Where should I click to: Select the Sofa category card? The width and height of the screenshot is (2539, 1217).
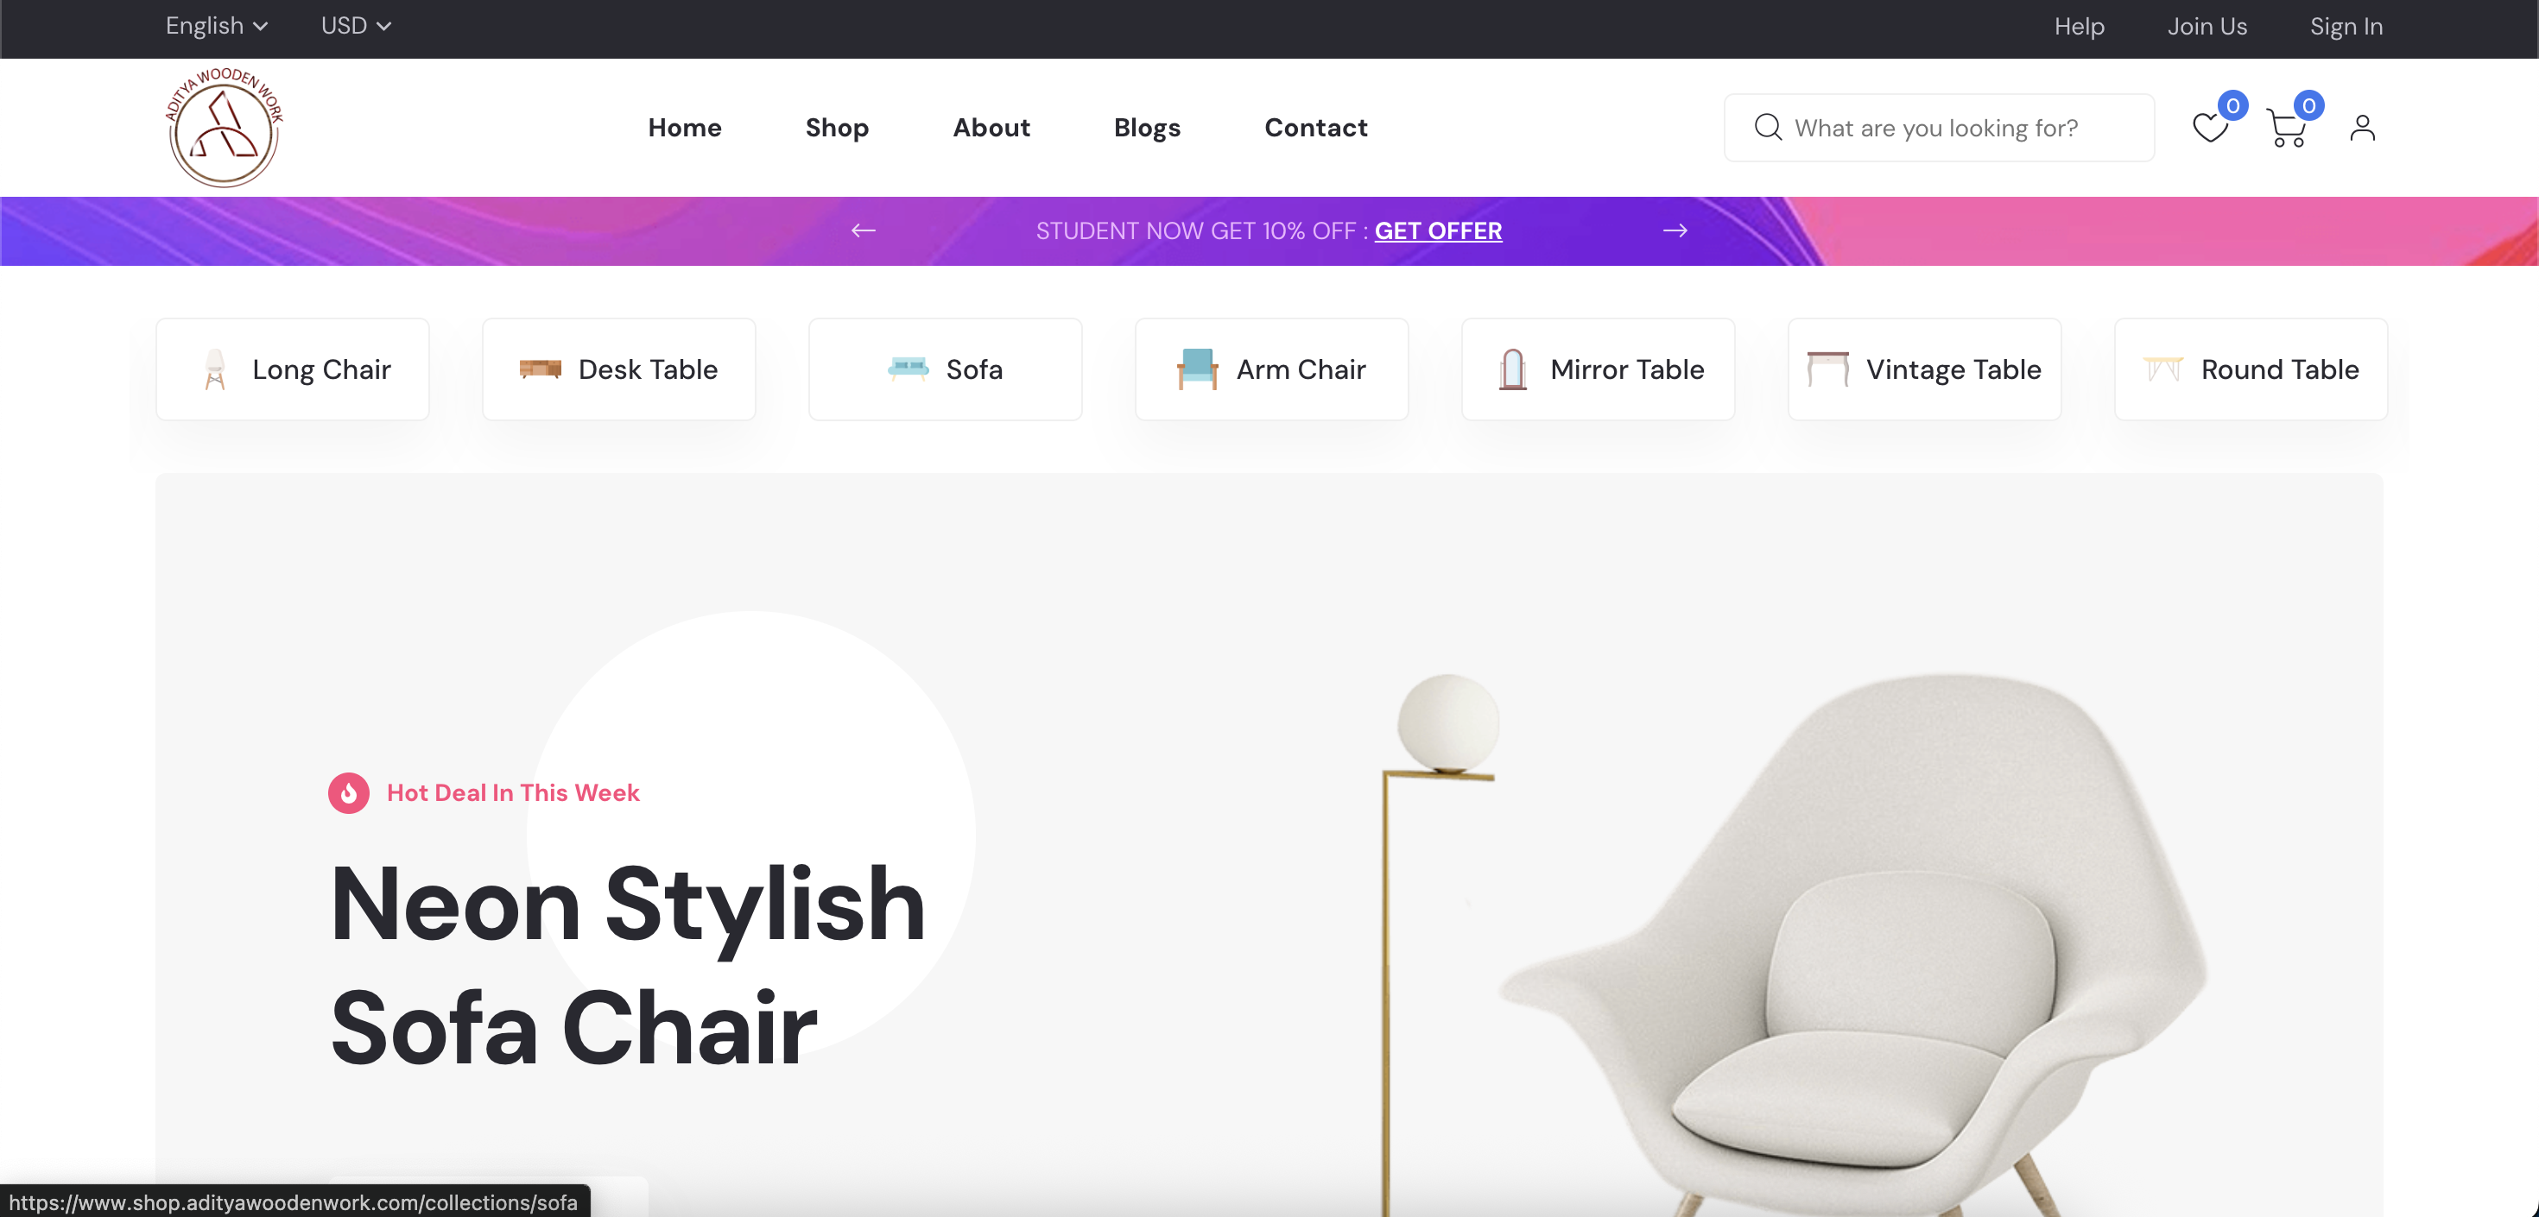[x=946, y=369]
